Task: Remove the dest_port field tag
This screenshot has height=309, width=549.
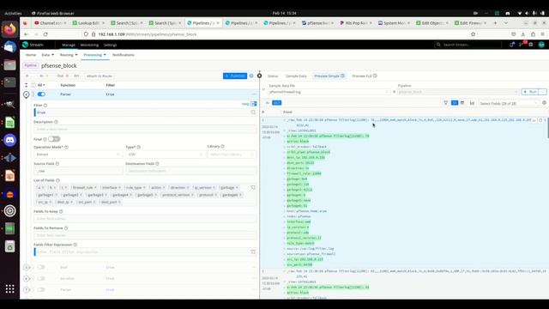Action: [x=119, y=203]
